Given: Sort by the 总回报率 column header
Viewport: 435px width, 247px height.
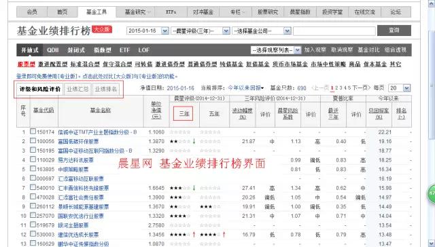Looking at the screenshot, I should tap(379, 113).
